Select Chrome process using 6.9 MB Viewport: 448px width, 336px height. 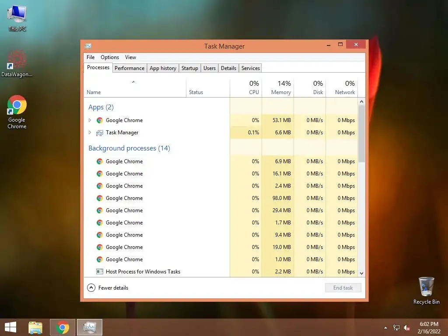221,161
